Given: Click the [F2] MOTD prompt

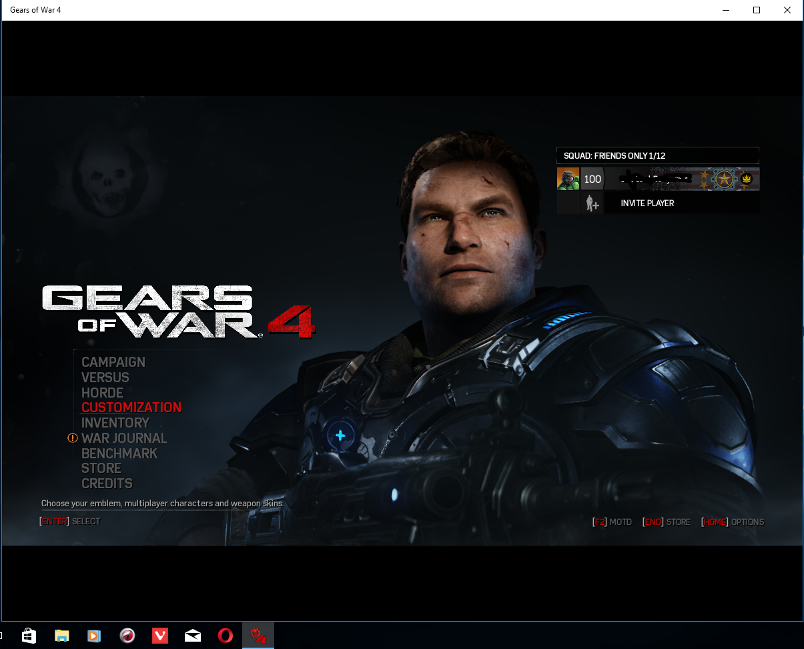Looking at the screenshot, I should pos(612,522).
